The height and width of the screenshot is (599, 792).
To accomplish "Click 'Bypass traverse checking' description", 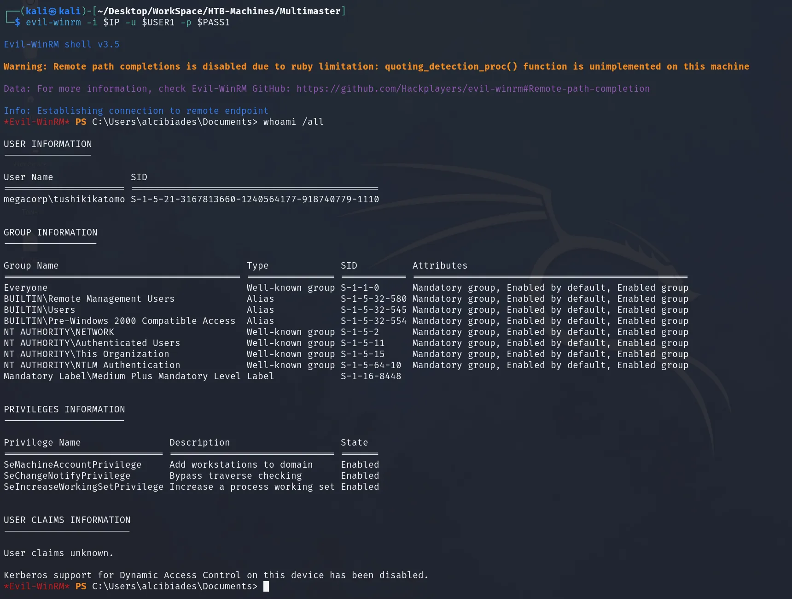I will pyautogui.click(x=236, y=476).
